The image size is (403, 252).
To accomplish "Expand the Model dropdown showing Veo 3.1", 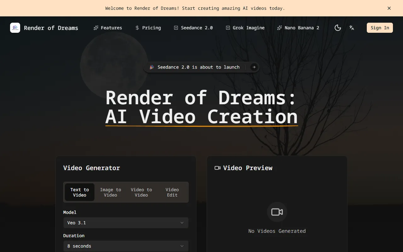I will pos(126,223).
